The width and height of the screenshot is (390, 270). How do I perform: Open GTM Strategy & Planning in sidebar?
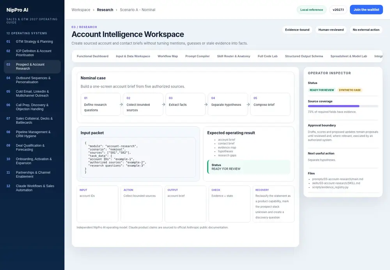pyautogui.click(x=32, y=42)
